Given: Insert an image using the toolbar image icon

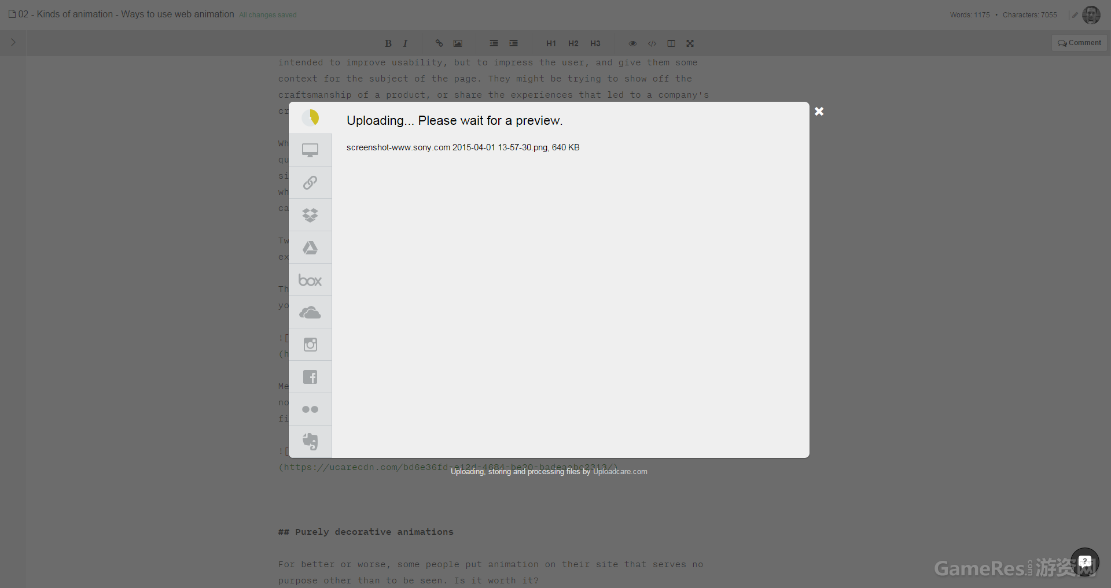Looking at the screenshot, I should [x=458, y=43].
